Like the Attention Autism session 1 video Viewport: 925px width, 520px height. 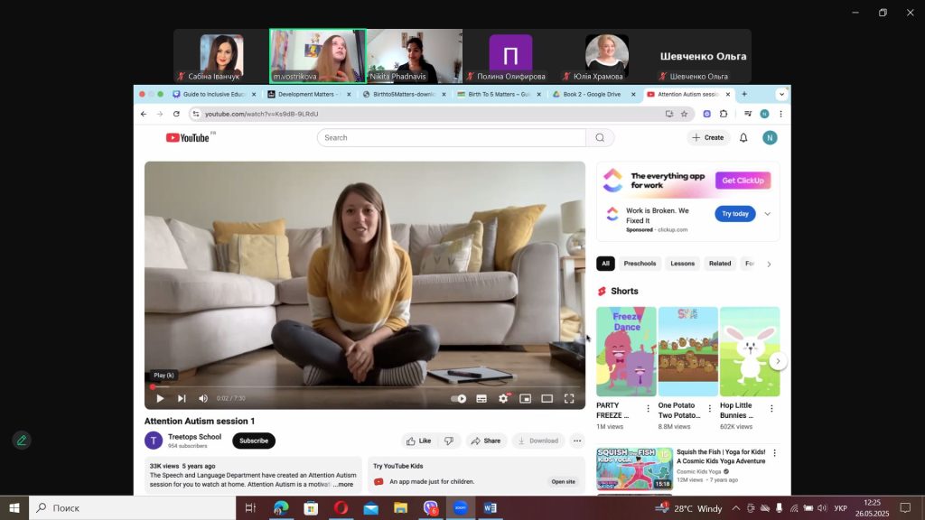pyautogui.click(x=418, y=441)
